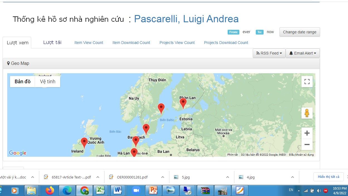Click Hiển thị tất cả downloads button
348x196 pixels.
tap(328, 177)
